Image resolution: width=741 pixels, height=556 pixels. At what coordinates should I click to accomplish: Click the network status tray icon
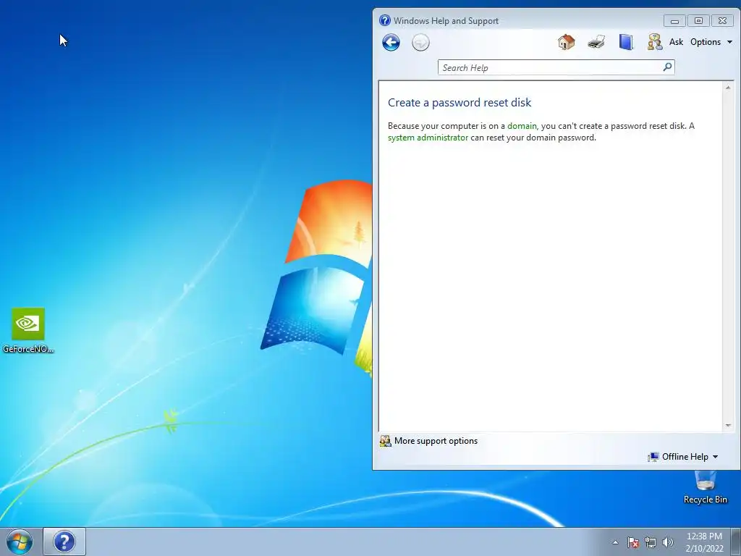651,542
